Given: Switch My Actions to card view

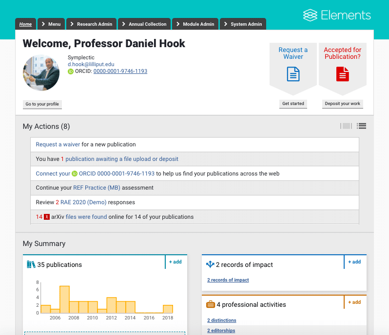Looking at the screenshot, I should [x=346, y=126].
